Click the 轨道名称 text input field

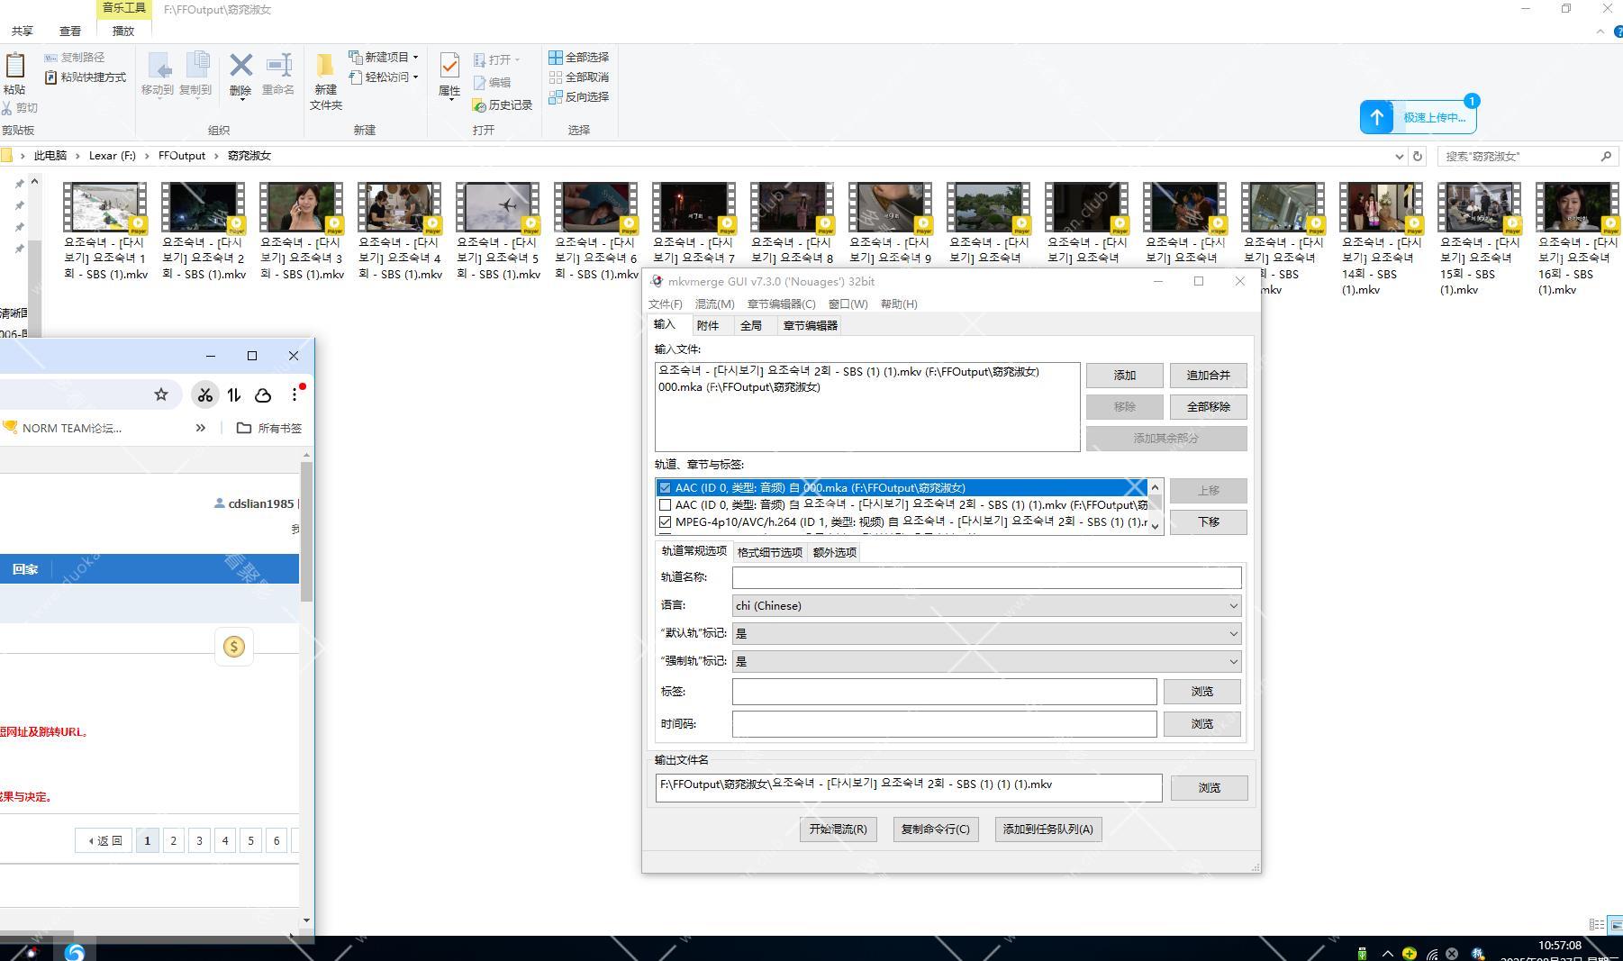click(986, 577)
